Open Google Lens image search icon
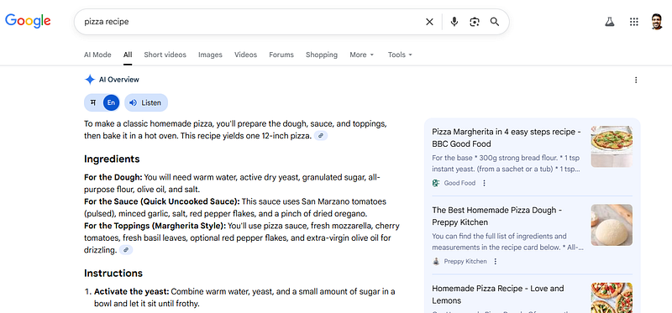This screenshot has height=313, width=672. tap(475, 22)
